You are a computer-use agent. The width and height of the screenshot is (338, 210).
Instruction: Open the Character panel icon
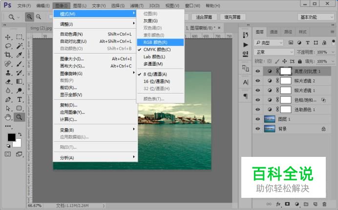click(246, 82)
